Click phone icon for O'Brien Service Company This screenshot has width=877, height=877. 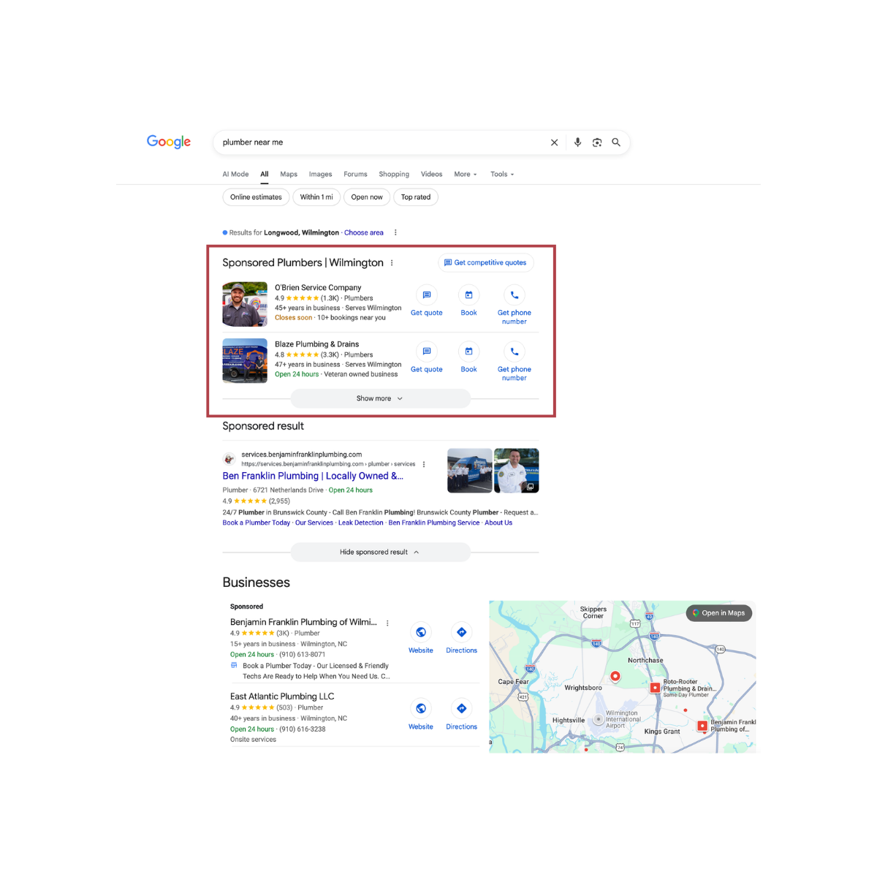(x=515, y=295)
